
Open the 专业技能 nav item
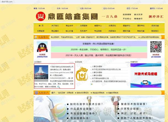tap(98, 31)
